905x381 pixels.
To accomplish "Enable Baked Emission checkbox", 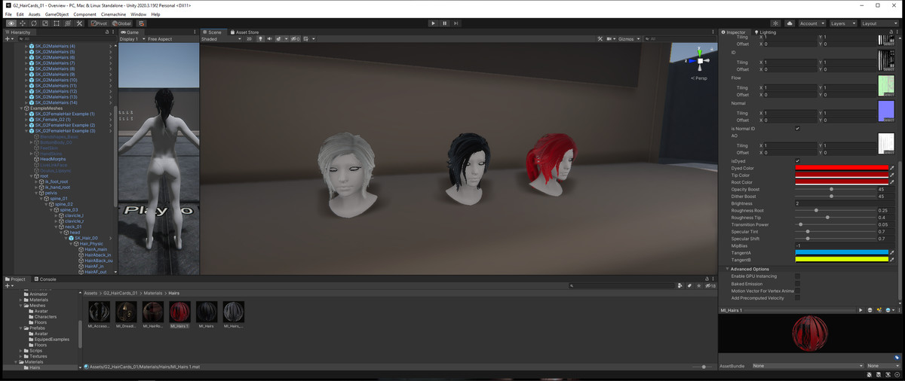I will coord(798,284).
